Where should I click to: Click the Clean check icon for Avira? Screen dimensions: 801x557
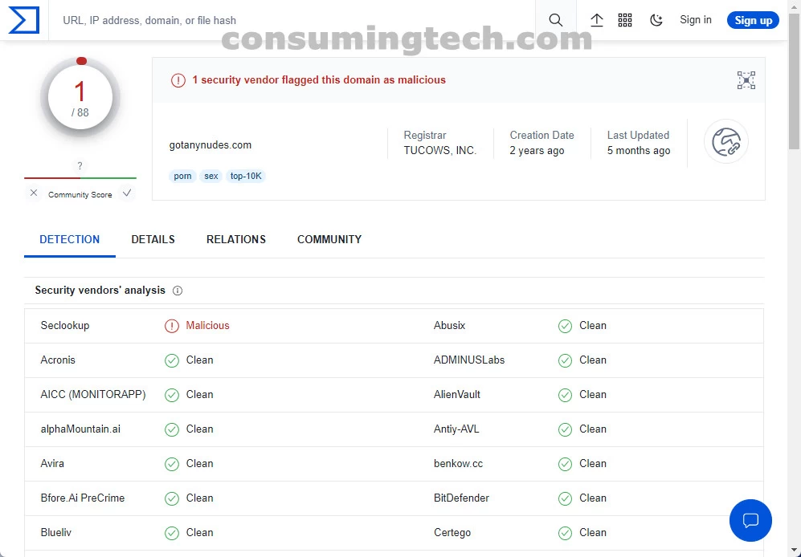(172, 464)
